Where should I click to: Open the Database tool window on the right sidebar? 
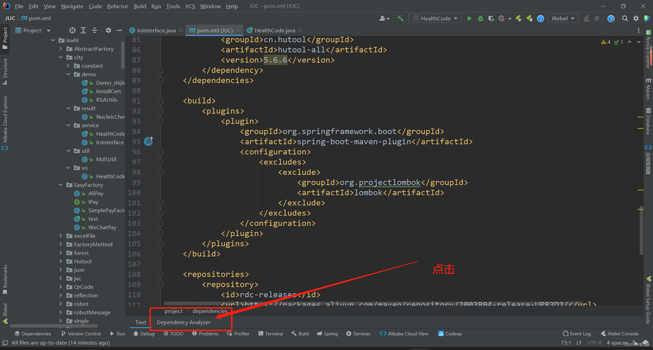648,121
